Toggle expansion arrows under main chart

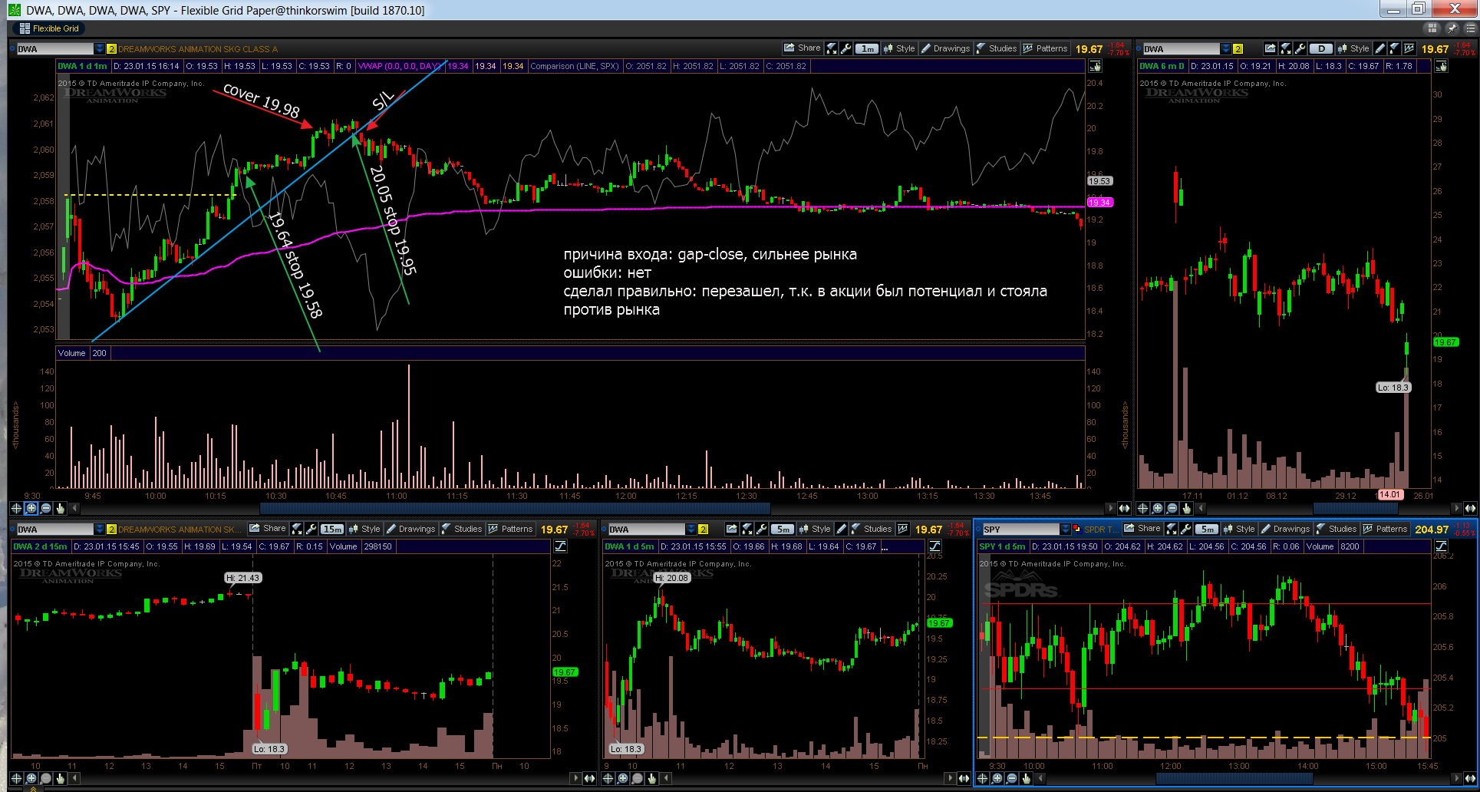(1124, 508)
